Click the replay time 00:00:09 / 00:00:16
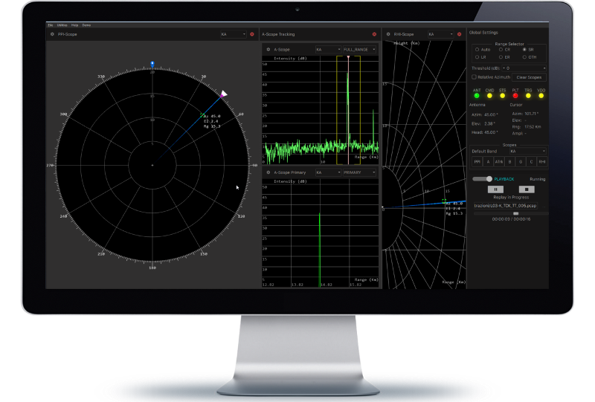 point(511,219)
